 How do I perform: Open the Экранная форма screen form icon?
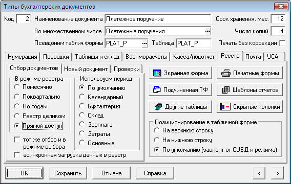[x=157, y=73]
